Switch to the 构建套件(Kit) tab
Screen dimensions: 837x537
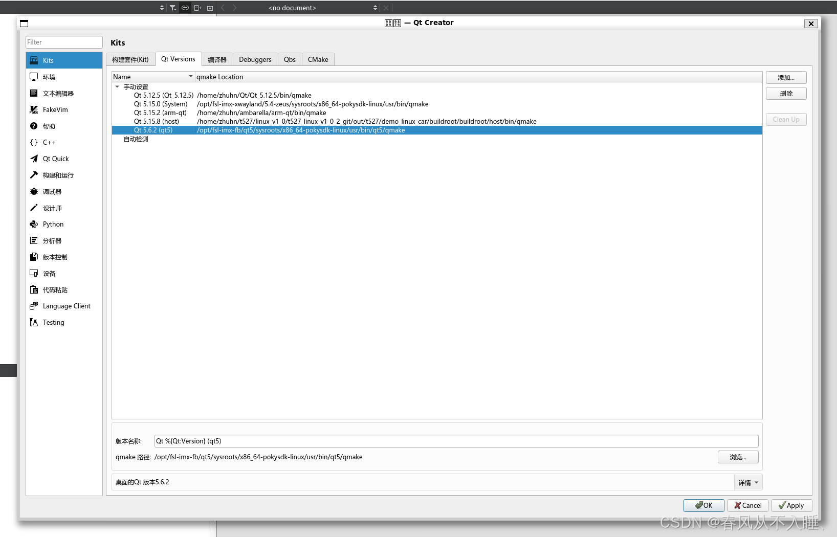(x=130, y=59)
